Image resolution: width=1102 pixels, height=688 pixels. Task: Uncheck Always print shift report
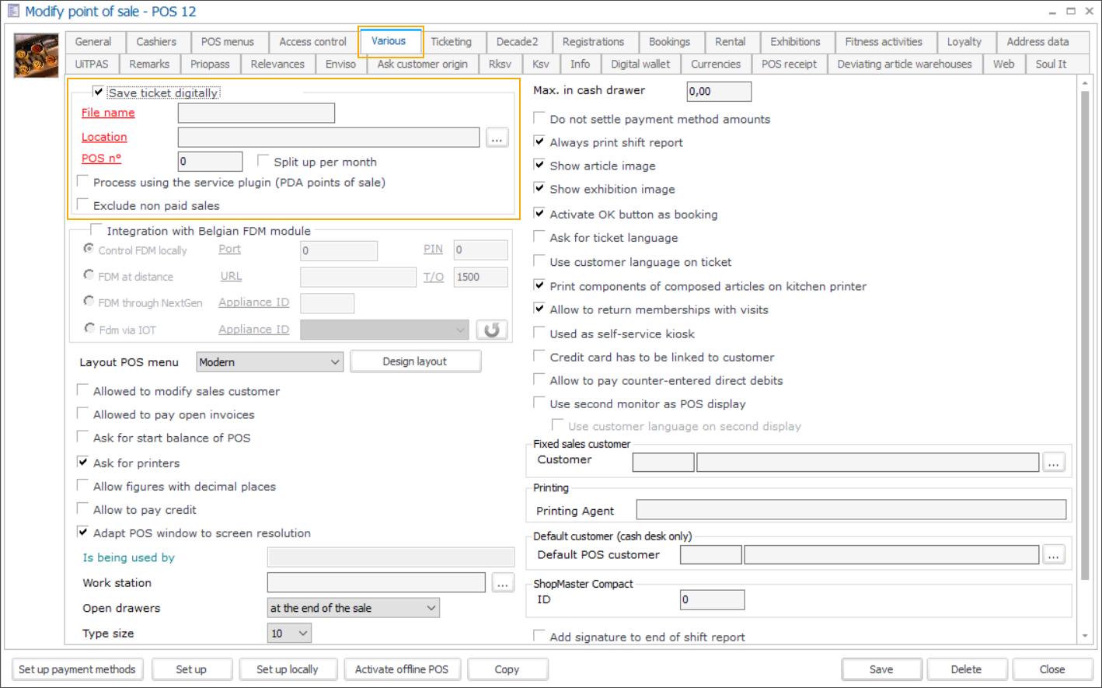click(539, 141)
